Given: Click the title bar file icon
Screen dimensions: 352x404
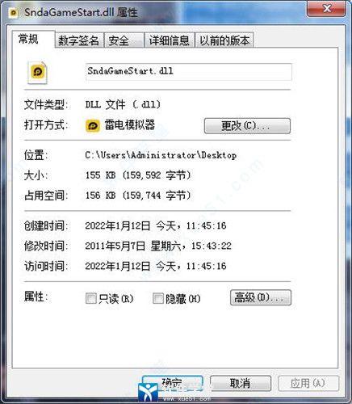Looking at the screenshot, I should 13,13.
